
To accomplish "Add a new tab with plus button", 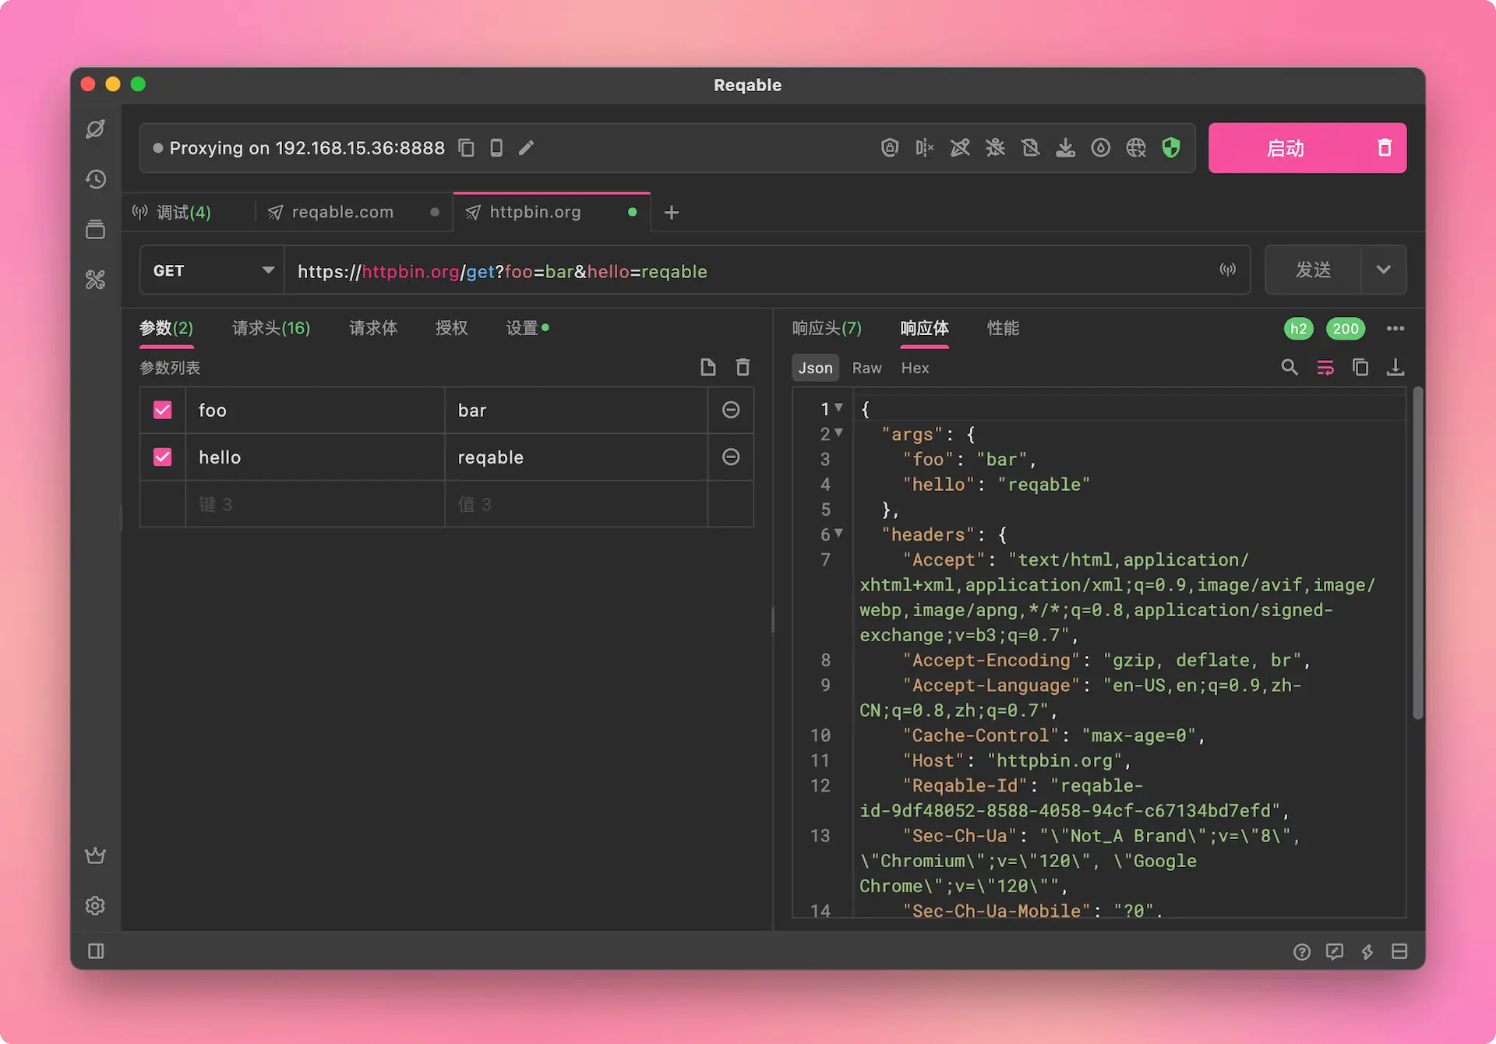I will 672,212.
